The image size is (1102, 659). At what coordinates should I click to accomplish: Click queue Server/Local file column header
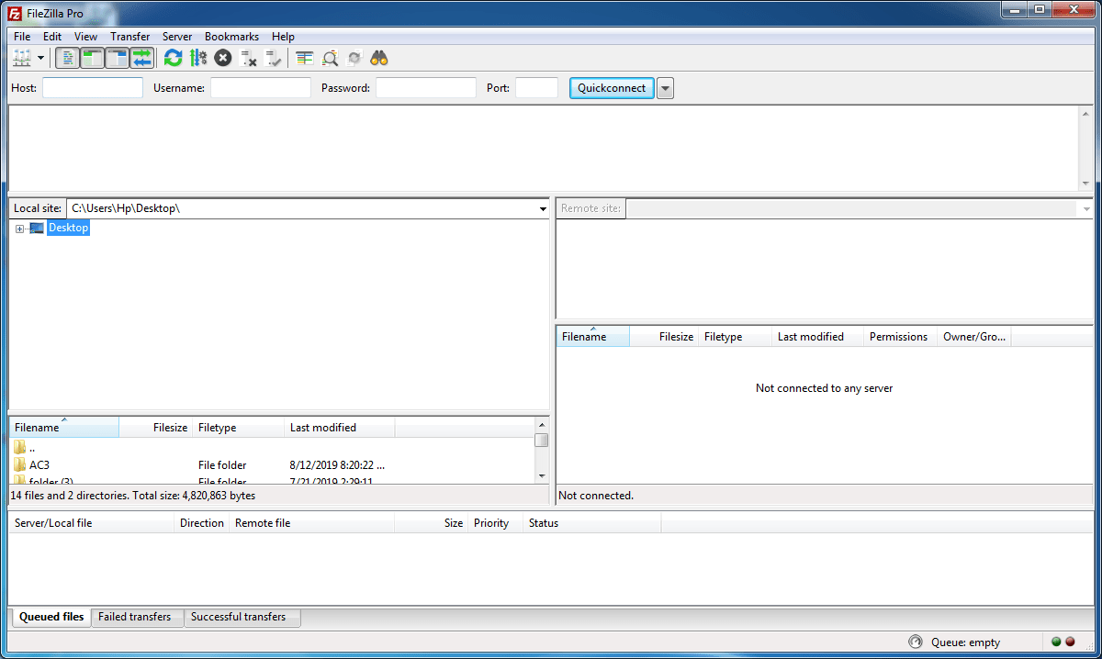tap(91, 523)
